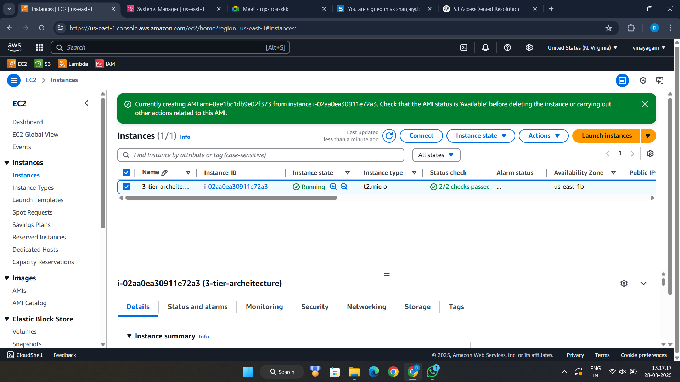The height and width of the screenshot is (382, 680).
Task: Click the panel resize handle above details
Action: coord(387,274)
